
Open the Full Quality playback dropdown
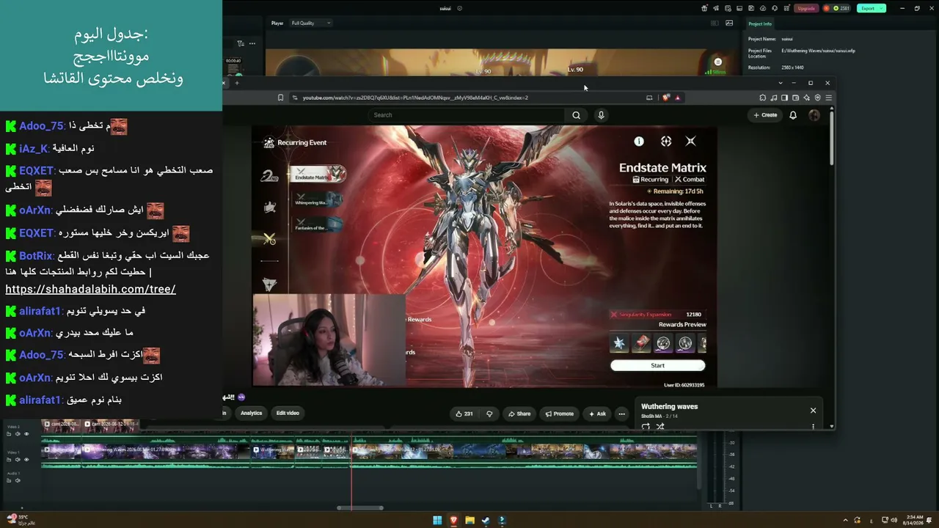[310, 23]
